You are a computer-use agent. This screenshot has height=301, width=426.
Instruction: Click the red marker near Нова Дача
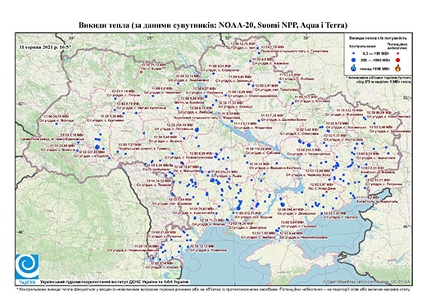[x=326, y=191]
